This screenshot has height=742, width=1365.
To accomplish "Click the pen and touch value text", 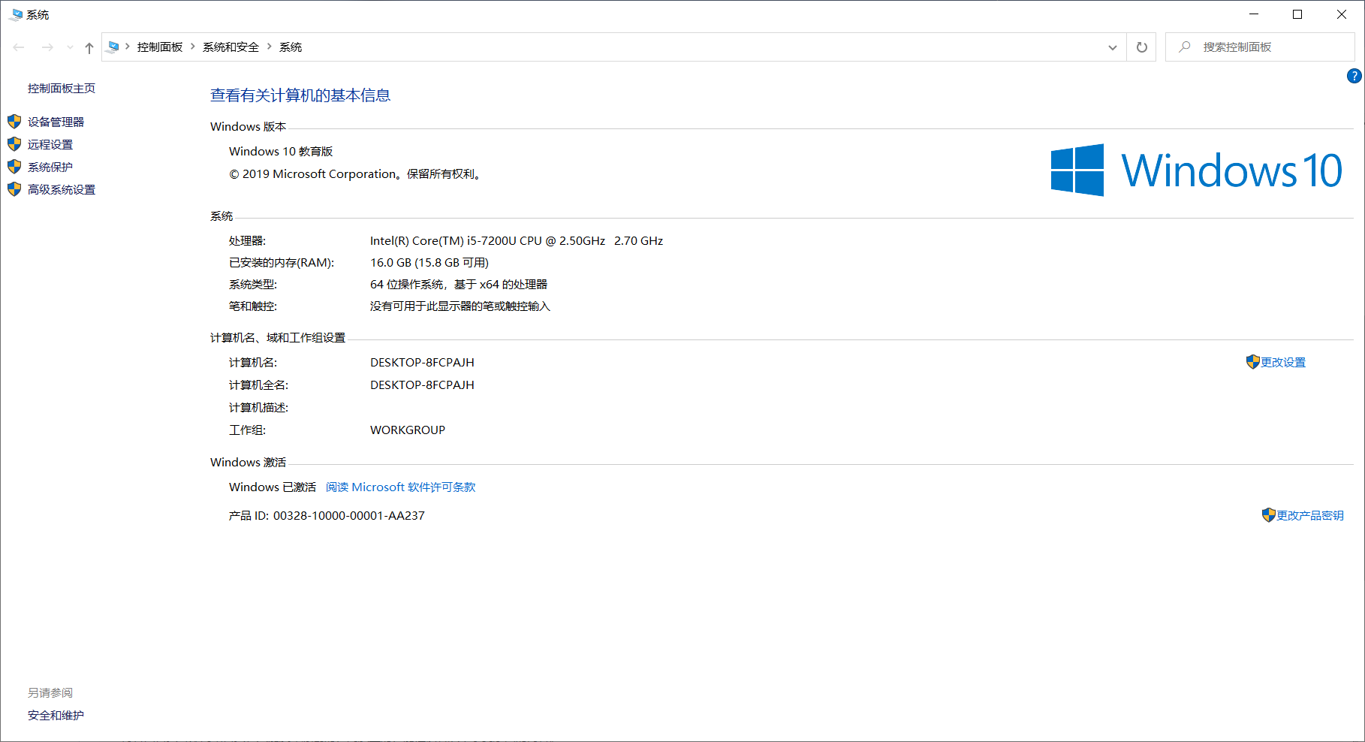I will pyautogui.click(x=460, y=306).
